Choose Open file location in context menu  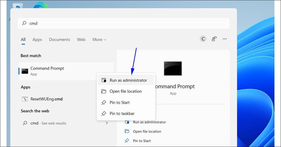(126, 91)
